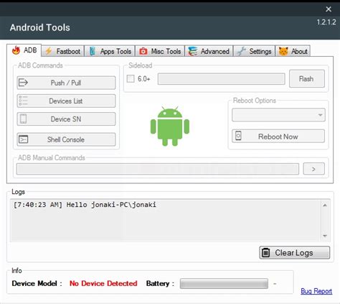Screen dimensions: 340x304
Task: Click the Flash sideload button
Action: (x=307, y=78)
